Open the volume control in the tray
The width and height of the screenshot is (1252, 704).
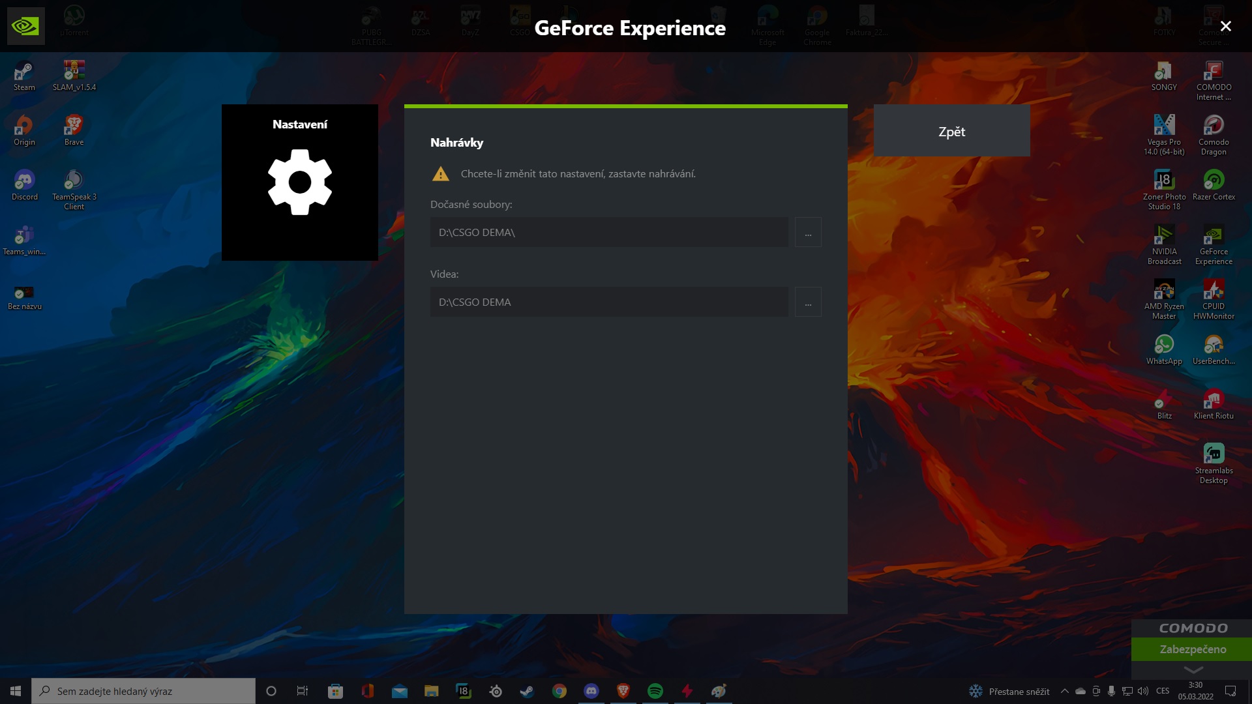coord(1143,691)
